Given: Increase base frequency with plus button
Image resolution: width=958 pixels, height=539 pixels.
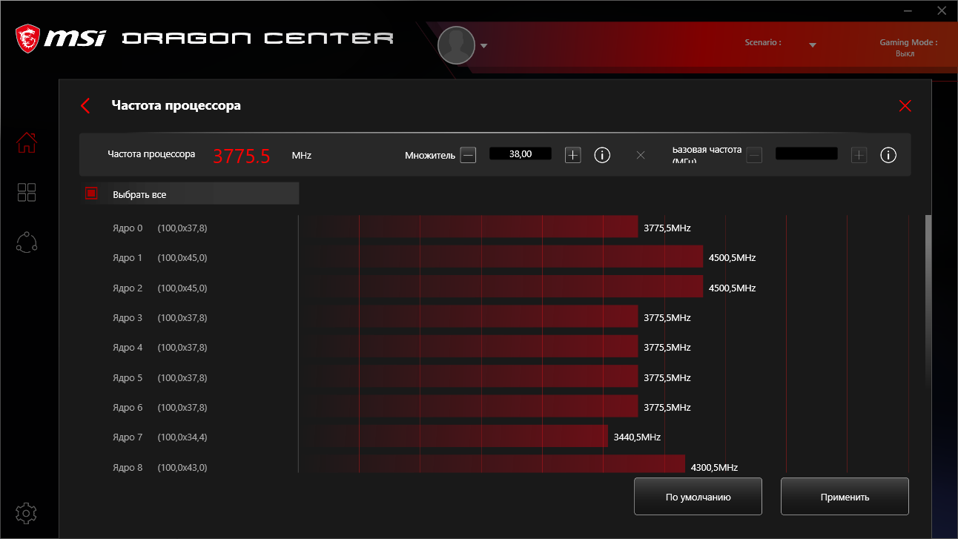Looking at the screenshot, I should pos(859,155).
